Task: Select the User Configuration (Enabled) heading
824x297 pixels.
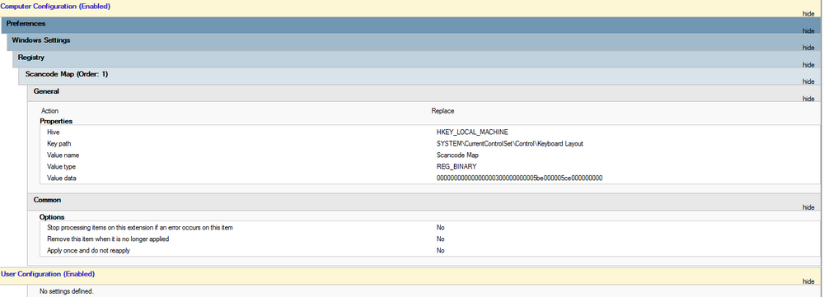Action: coord(48,274)
